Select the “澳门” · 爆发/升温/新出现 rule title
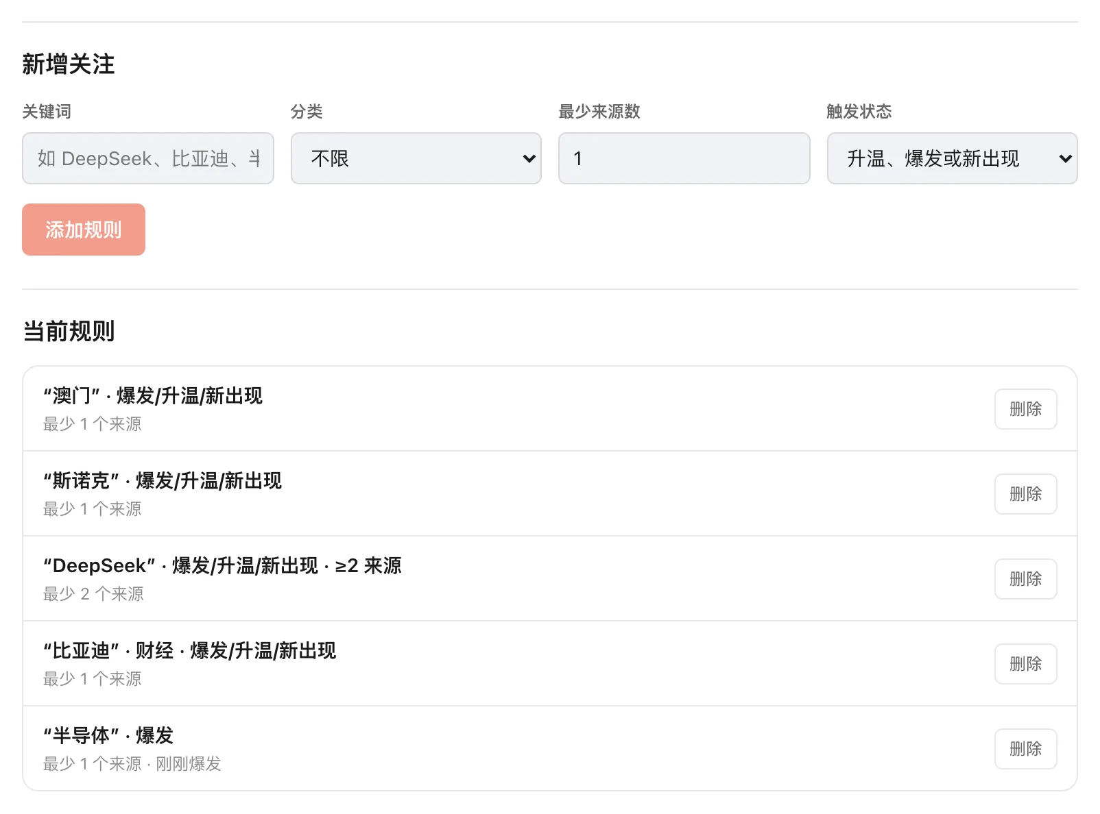 point(153,395)
